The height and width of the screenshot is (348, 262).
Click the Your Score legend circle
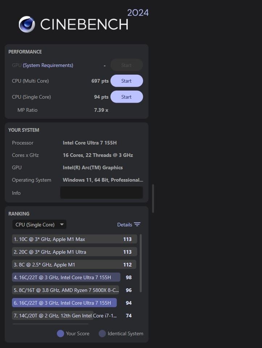coord(60,333)
